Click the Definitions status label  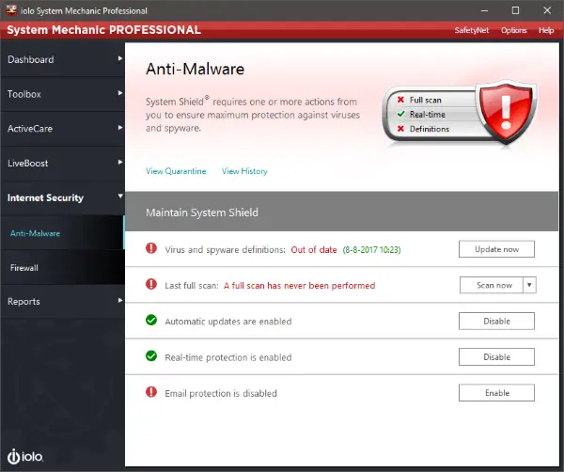(430, 129)
